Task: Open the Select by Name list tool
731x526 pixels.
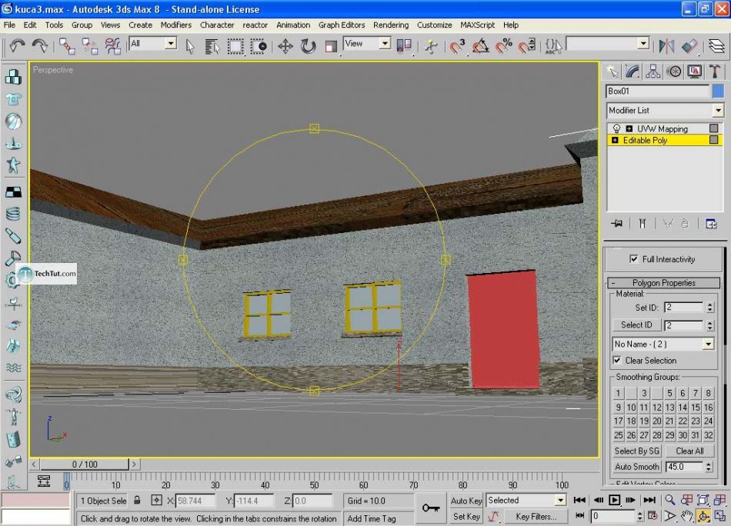Action: coord(212,46)
